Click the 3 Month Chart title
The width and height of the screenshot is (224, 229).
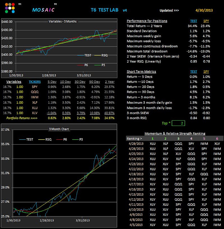[59, 129]
